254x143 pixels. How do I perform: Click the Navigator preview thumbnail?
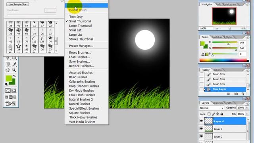pos(224,16)
